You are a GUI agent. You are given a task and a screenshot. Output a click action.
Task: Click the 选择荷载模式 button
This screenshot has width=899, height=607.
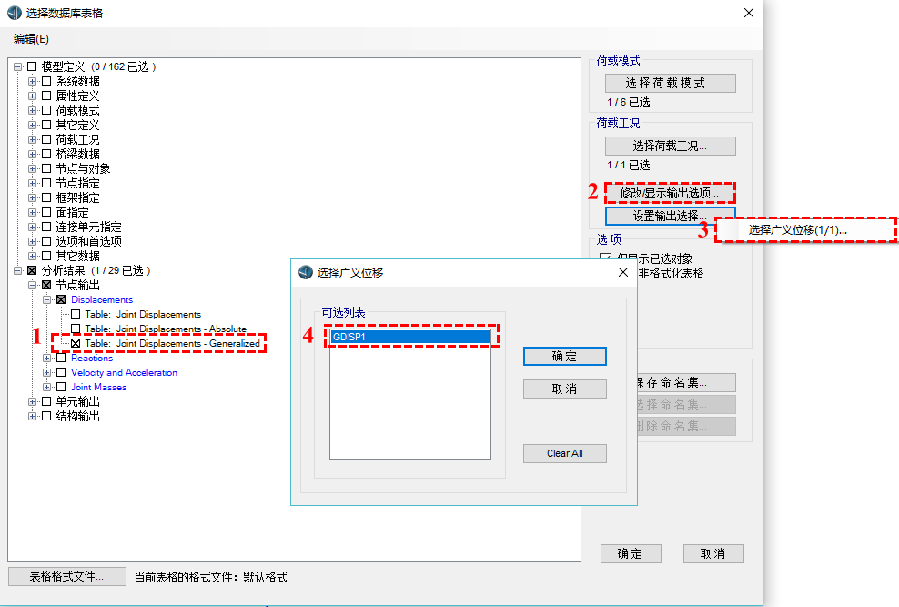(x=670, y=83)
